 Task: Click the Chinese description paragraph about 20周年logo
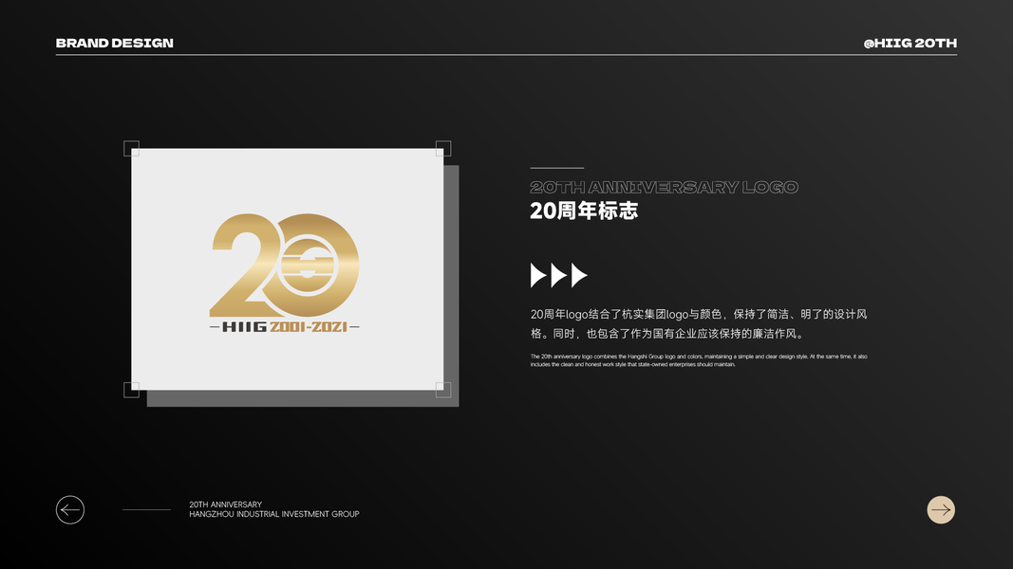pos(699,323)
